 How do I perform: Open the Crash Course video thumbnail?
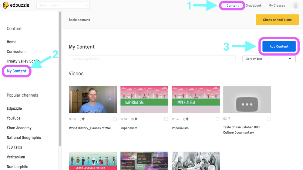(x=93, y=161)
